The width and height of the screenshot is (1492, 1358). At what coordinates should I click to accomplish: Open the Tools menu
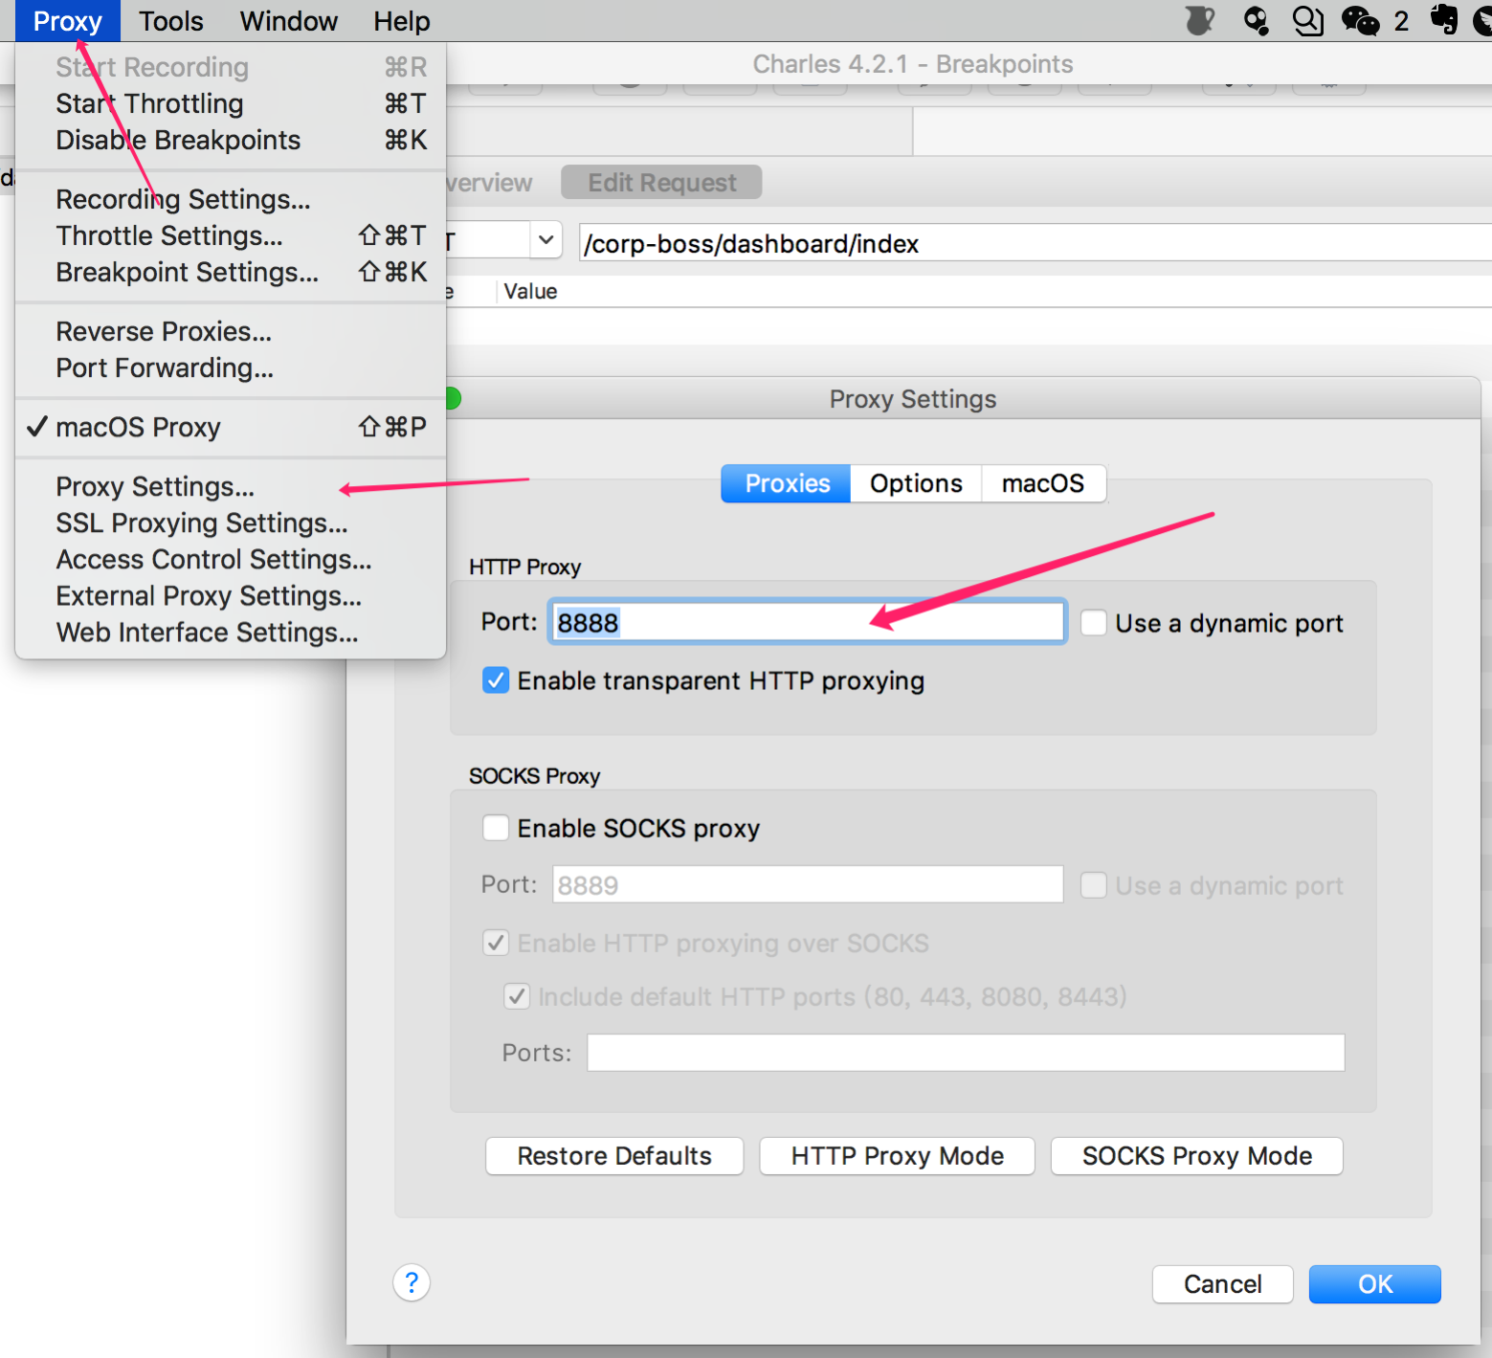(x=171, y=21)
